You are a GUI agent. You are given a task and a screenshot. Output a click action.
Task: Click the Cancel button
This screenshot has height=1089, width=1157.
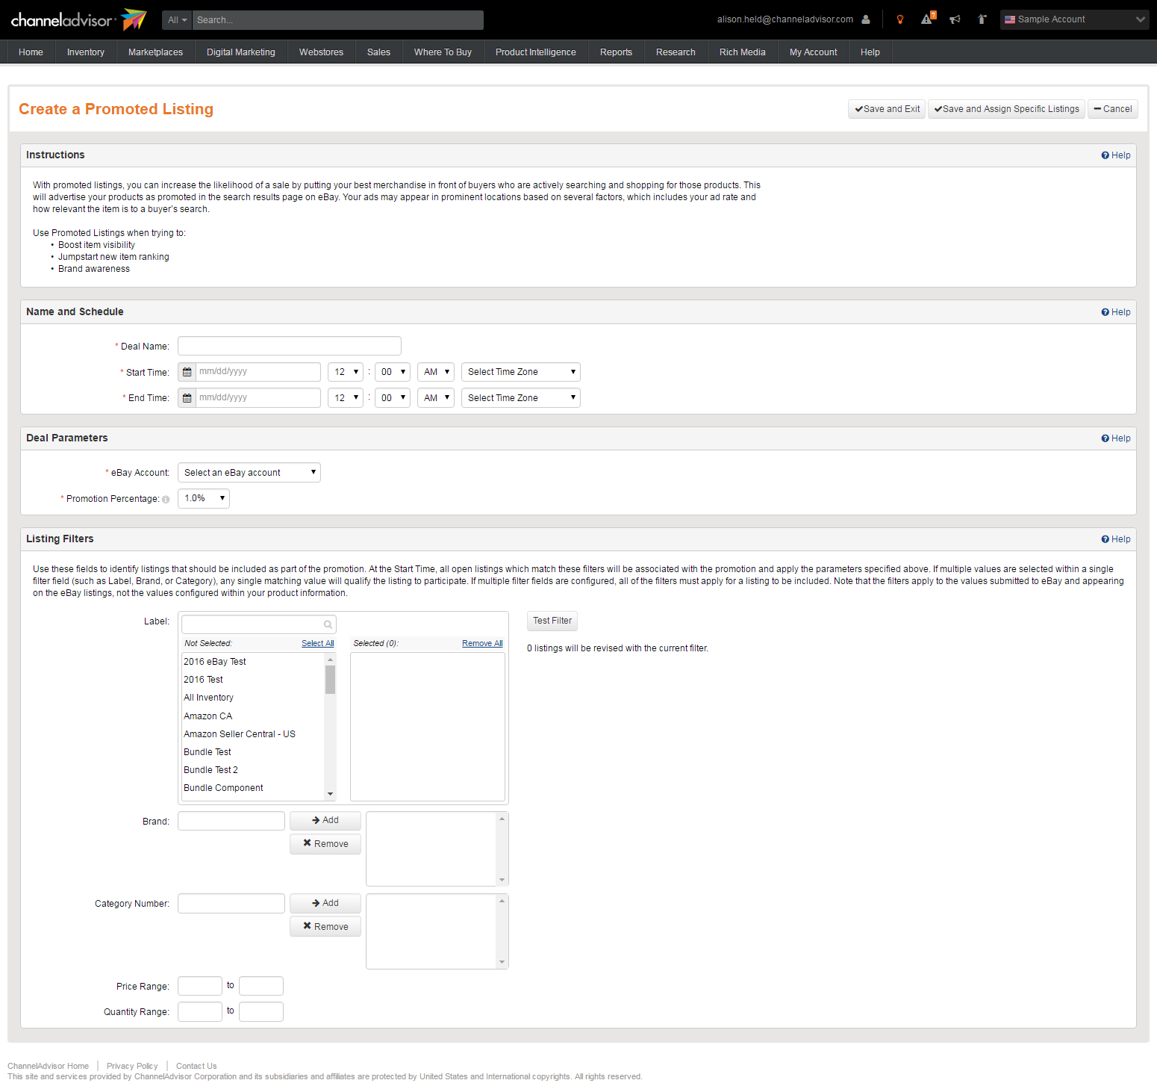pyautogui.click(x=1113, y=109)
